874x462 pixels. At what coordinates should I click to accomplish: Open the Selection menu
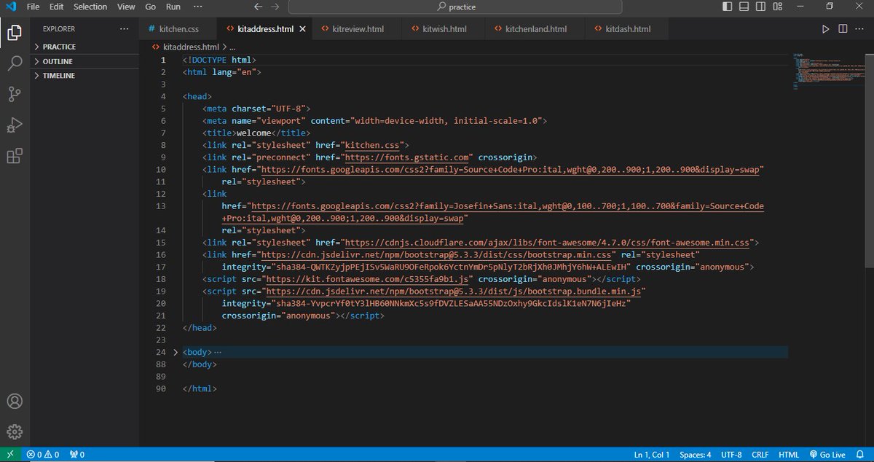coord(90,7)
